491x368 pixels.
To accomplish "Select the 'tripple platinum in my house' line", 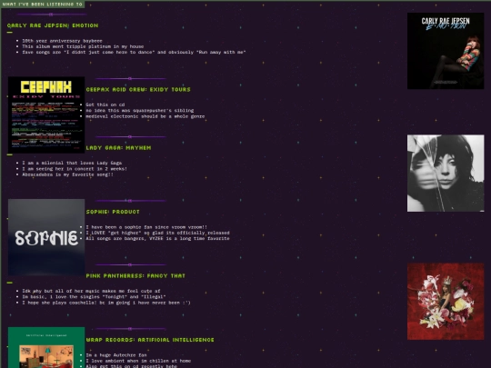I will (83, 46).
